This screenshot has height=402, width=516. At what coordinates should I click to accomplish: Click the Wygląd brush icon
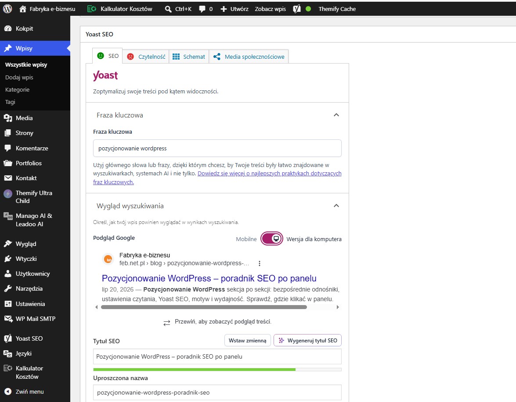point(8,244)
